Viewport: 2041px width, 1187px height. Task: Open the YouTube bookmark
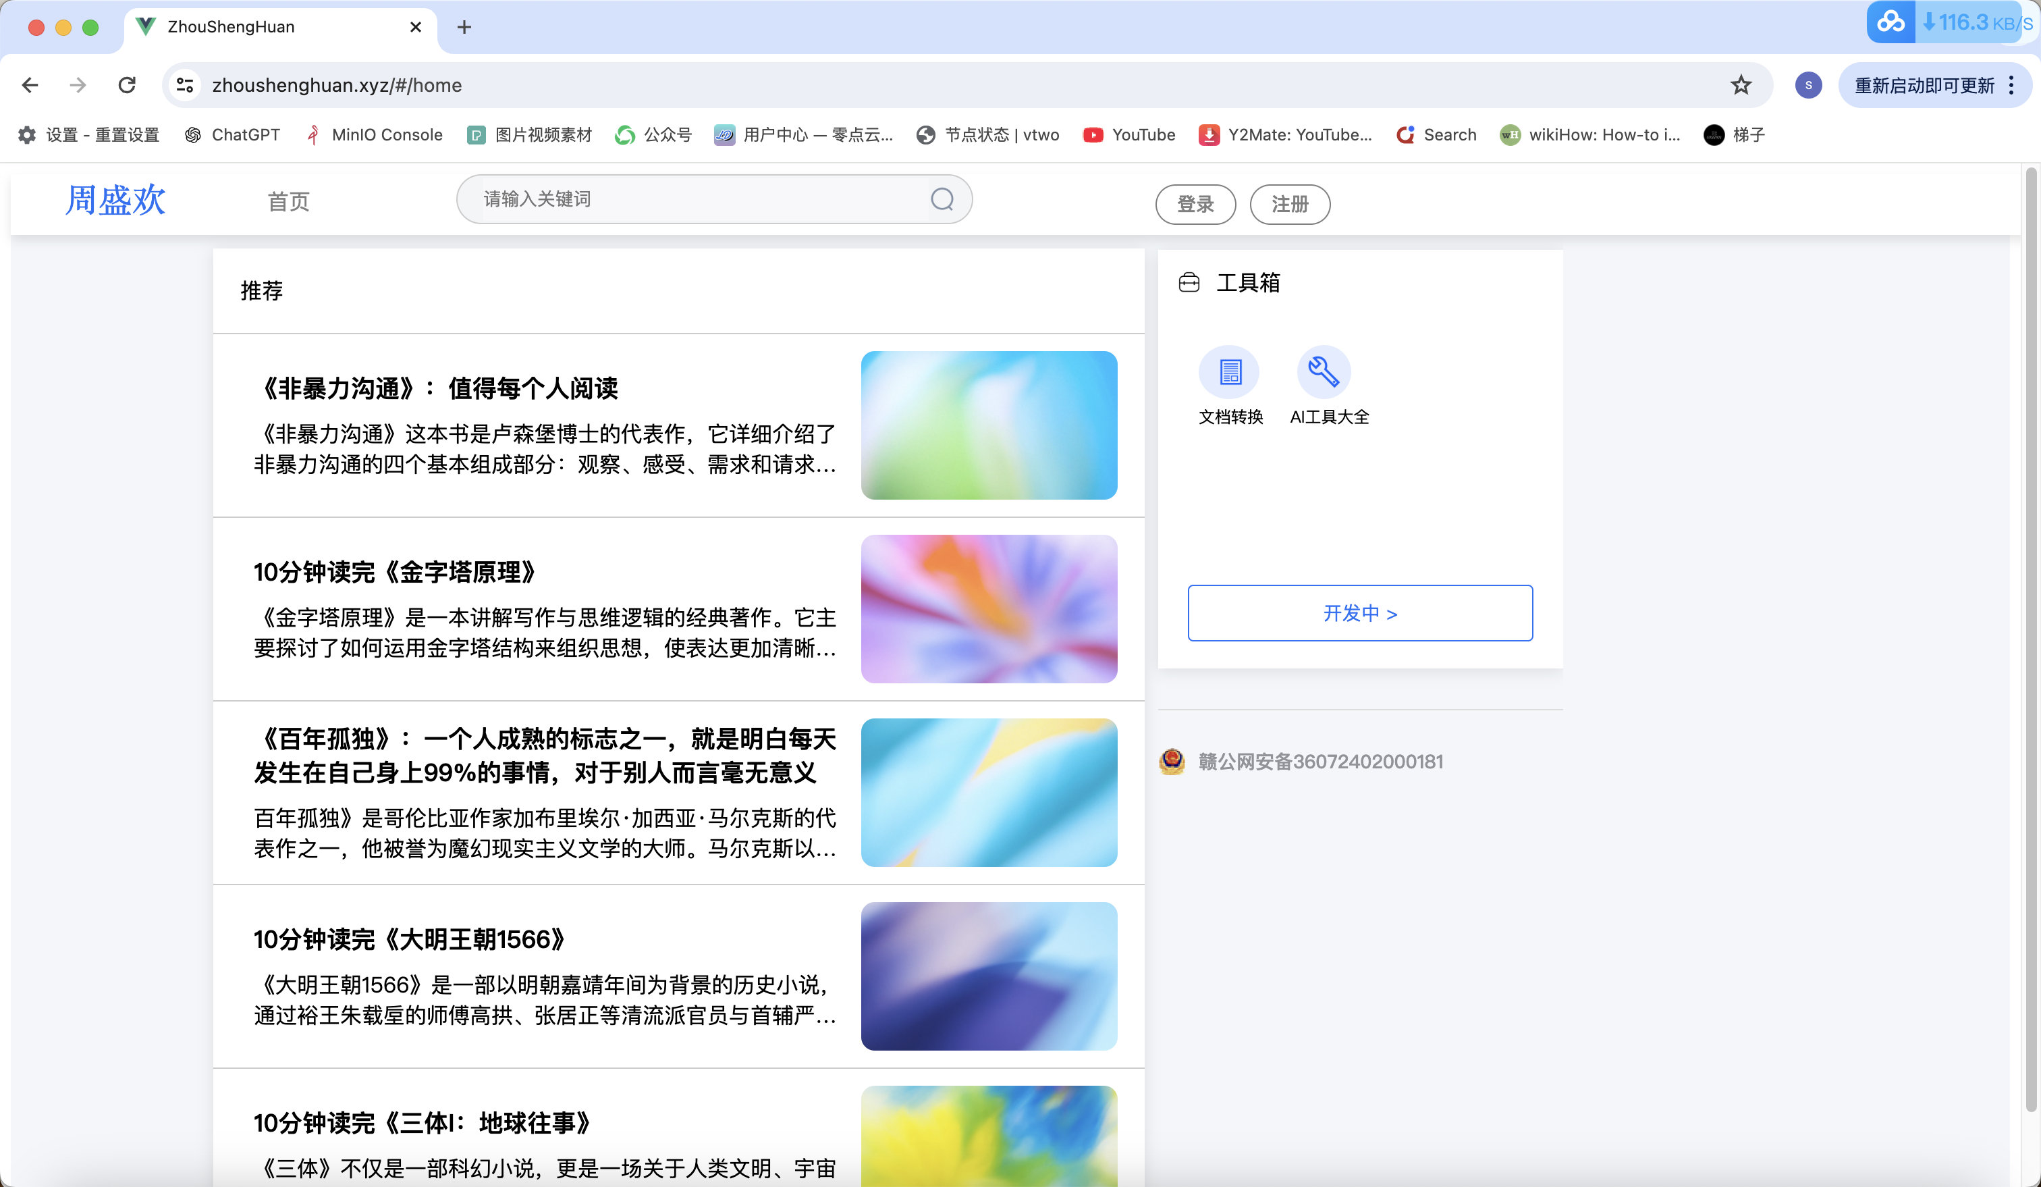point(1128,134)
